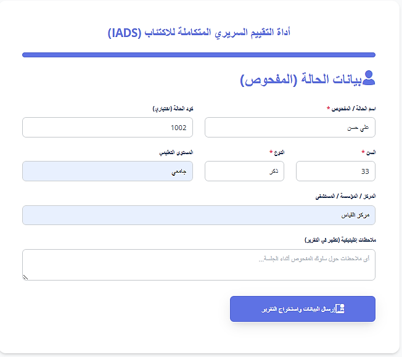The width and height of the screenshot is (402, 357).
Task: Click the ملاحظات إكلينيكية label
Action: tap(340, 240)
